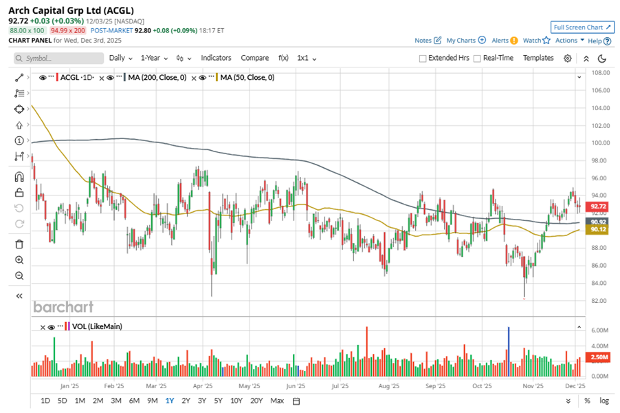This screenshot has height=413, width=620.
Task: Expand the Actions dropdown
Action: coord(569,41)
